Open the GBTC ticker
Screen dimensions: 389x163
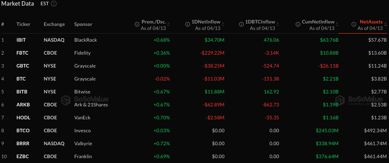point(23,66)
